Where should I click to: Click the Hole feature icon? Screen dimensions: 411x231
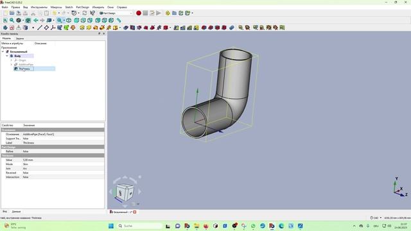point(132,28)
